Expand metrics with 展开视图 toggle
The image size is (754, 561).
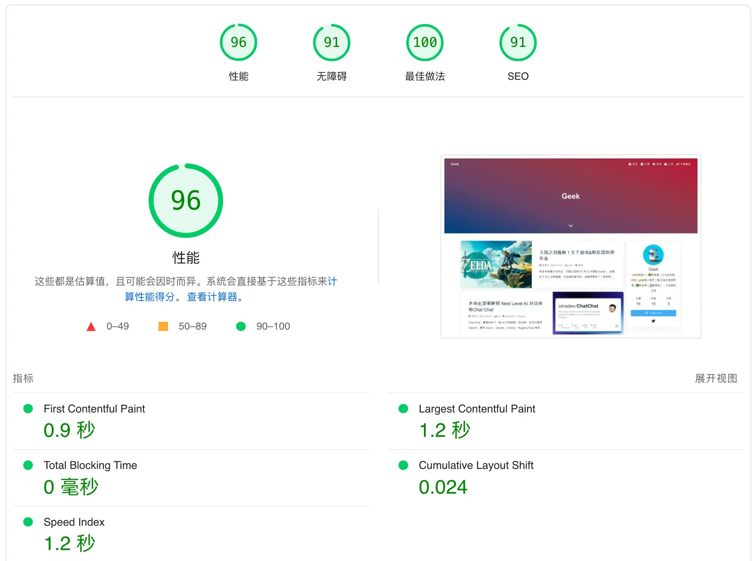coord(716,378)
